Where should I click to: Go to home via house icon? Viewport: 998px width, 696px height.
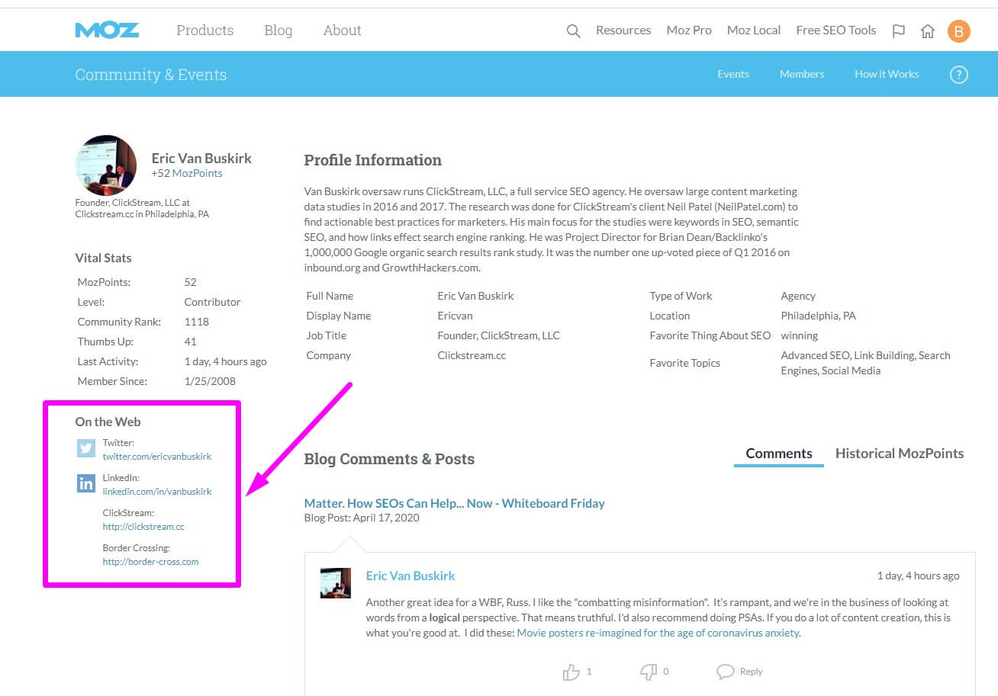pyautogui.click(x=928, y=31)
